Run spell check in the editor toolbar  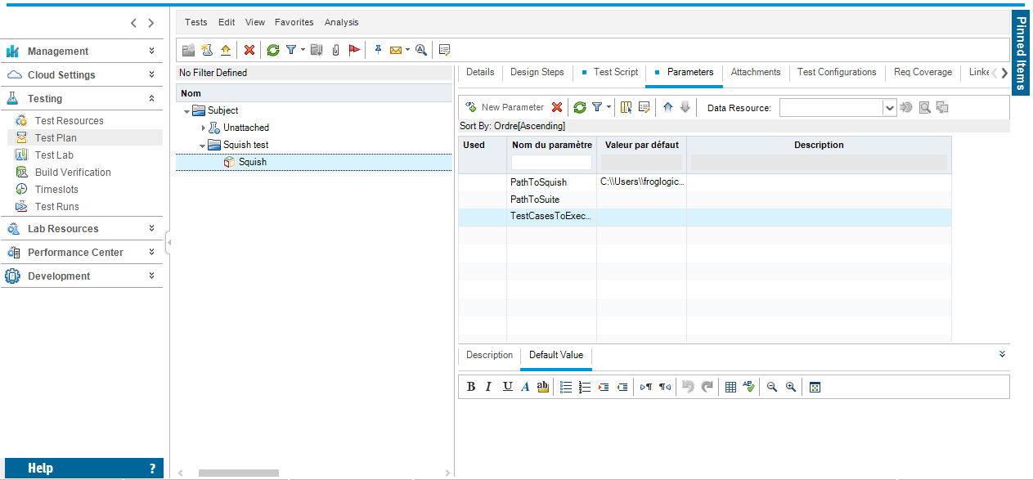point(749,387)
